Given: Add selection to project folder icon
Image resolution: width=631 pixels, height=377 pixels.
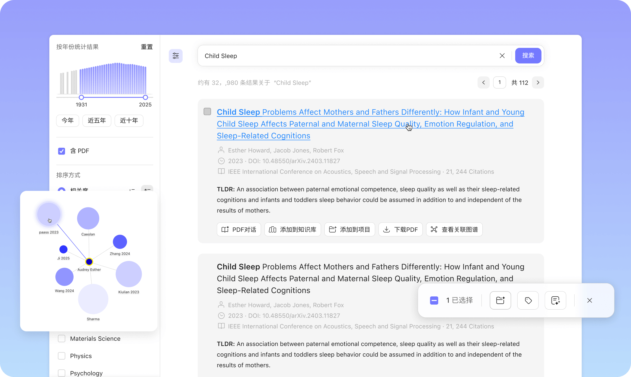Looking at the screenshot, I should tap(500, 300).
